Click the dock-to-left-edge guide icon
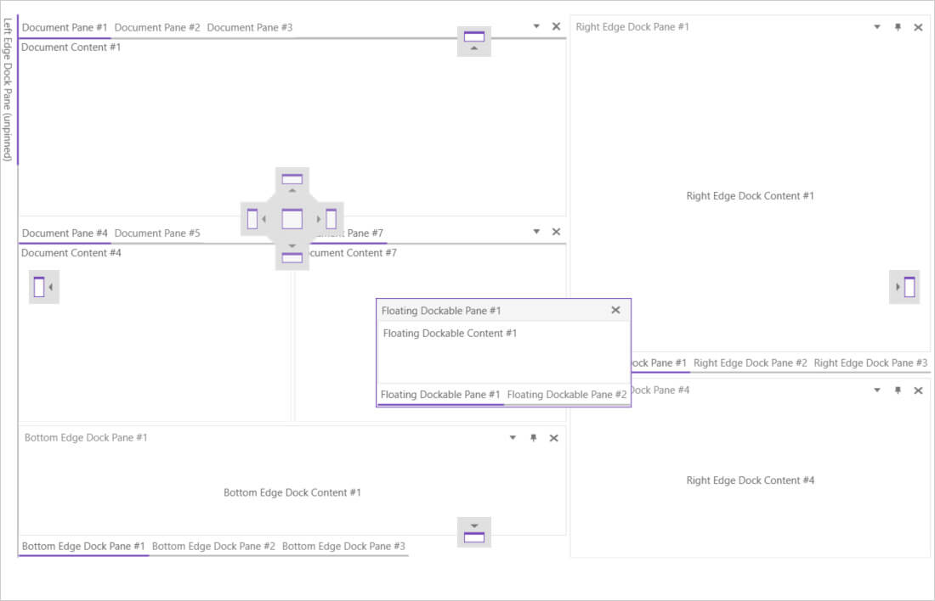Screen dimensions: 935x601 [43, 288]
